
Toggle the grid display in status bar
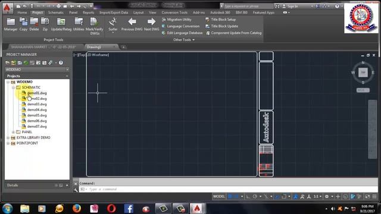tap(230, 196)
